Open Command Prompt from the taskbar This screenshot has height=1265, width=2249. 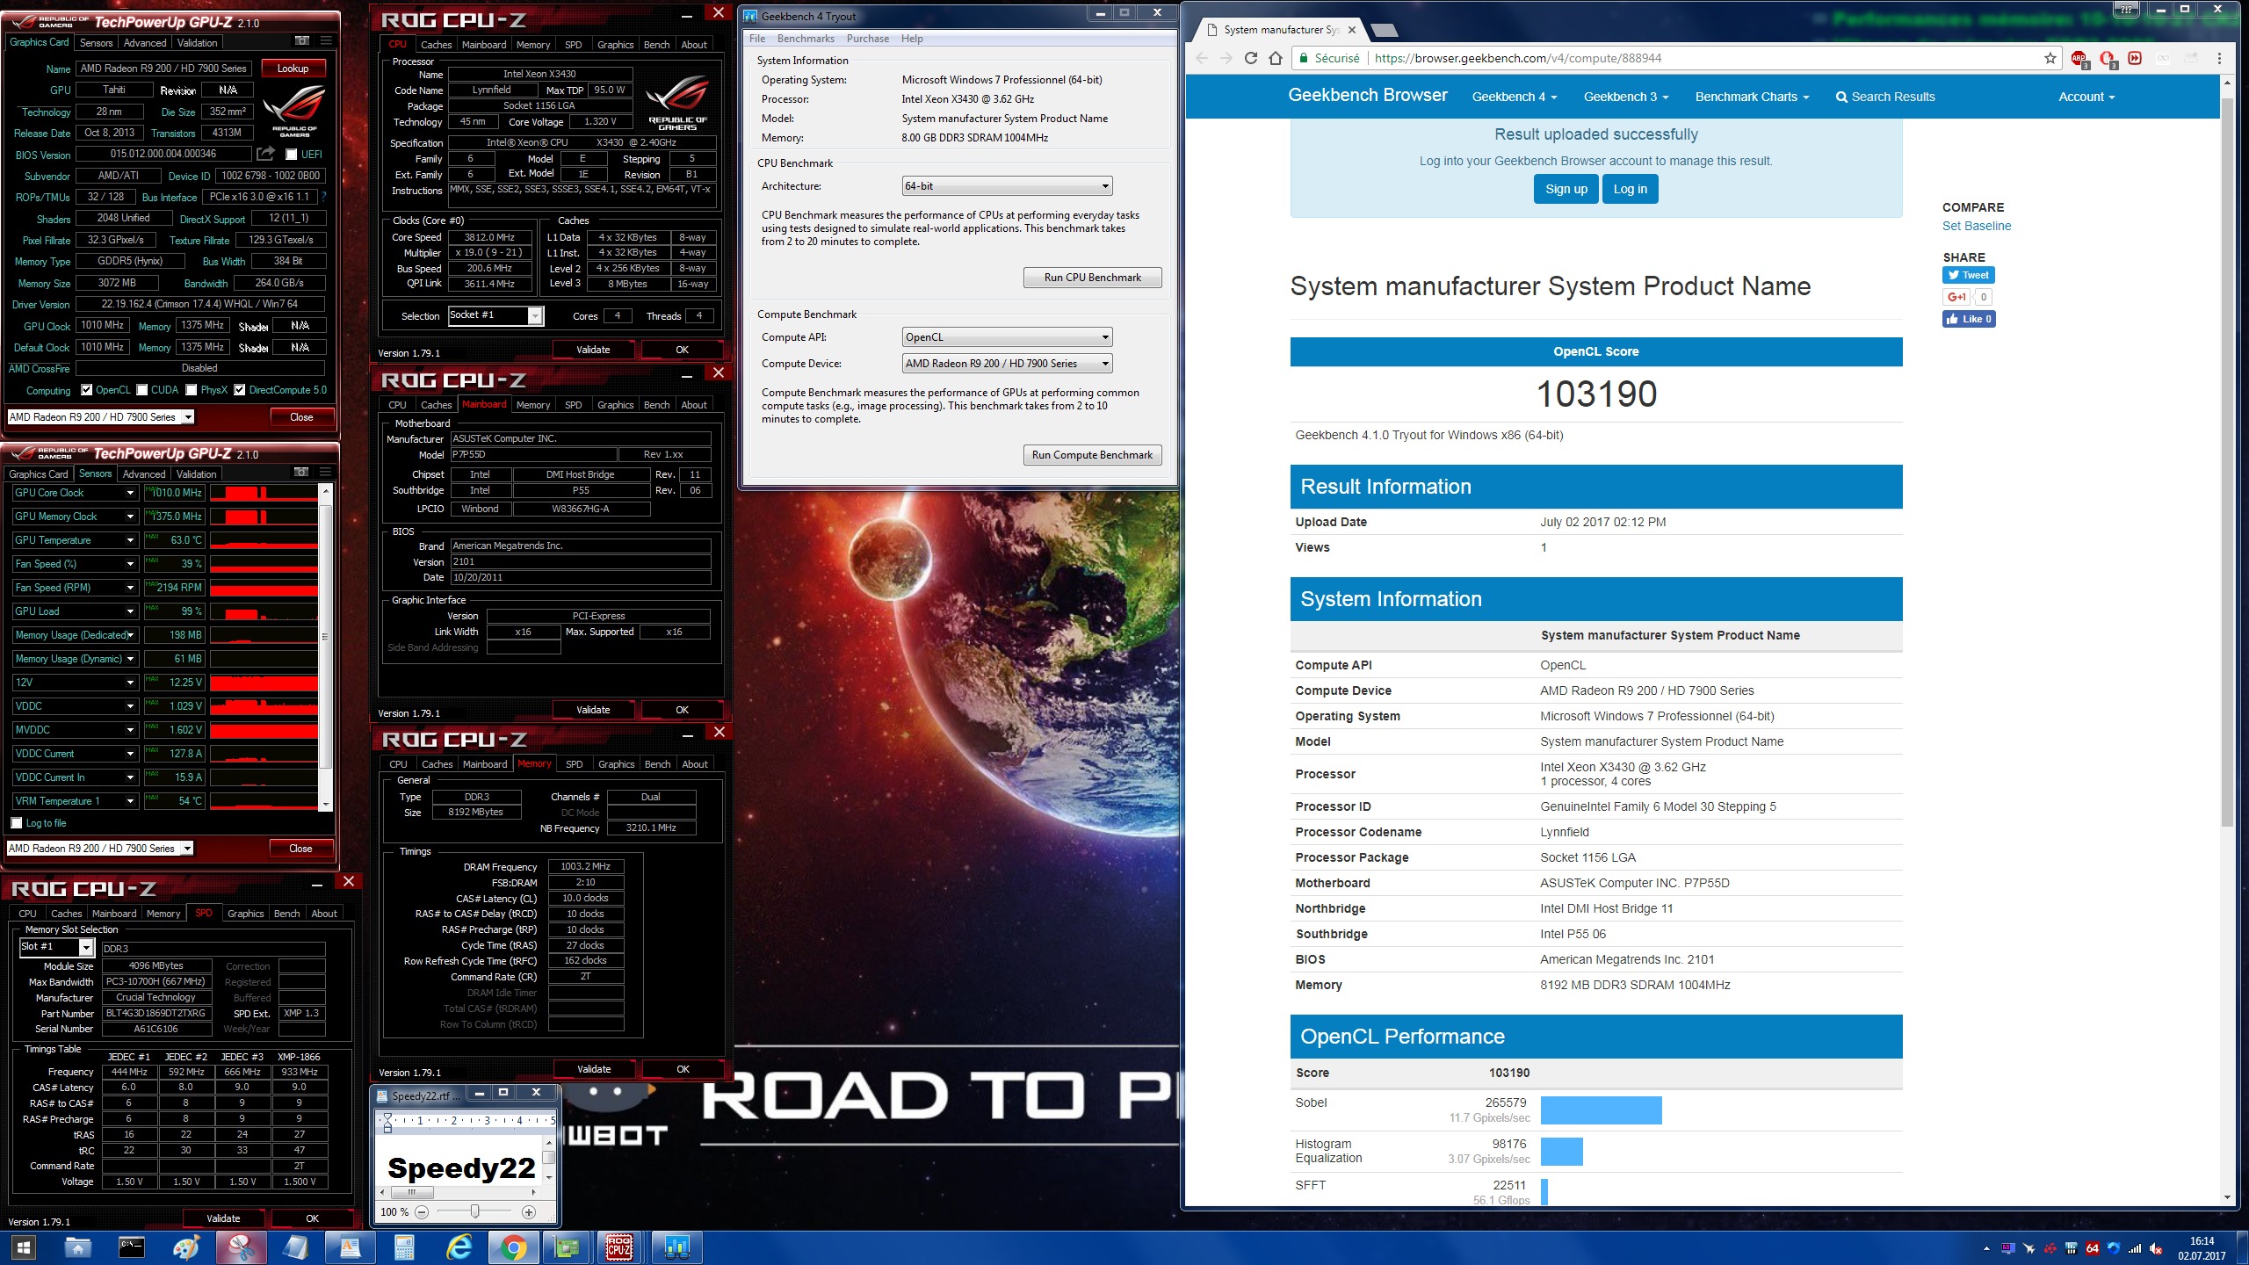click(132, 1247)
